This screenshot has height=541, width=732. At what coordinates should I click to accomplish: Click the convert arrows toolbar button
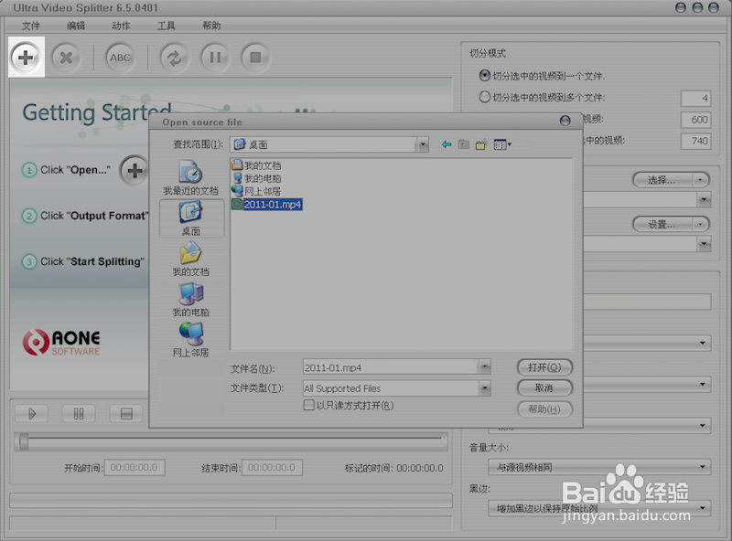tap(174, 58)
